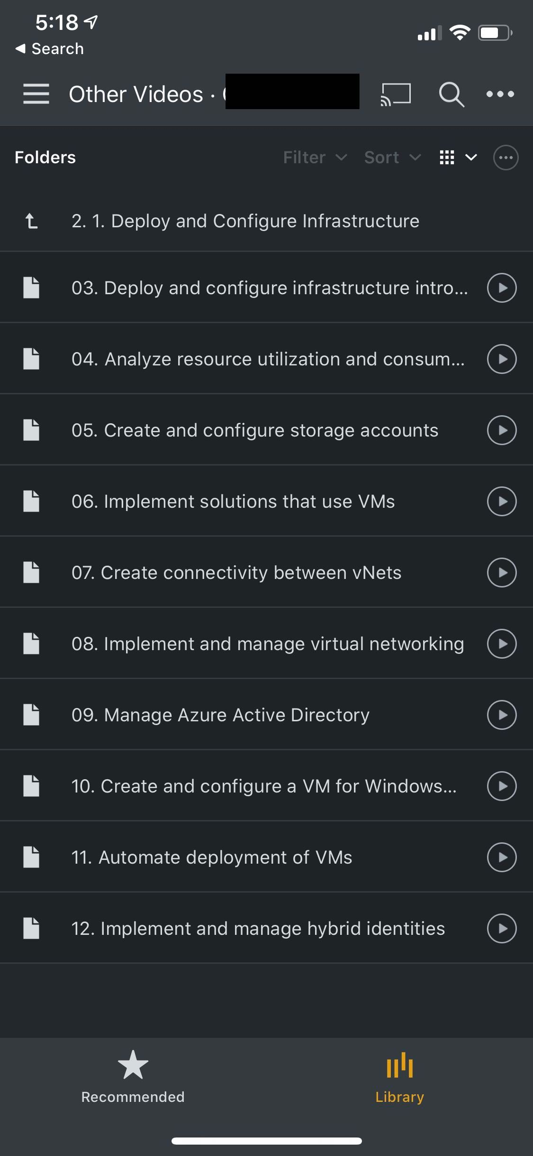Expand the Sort dropdown
The width and height of the screenshot is (533, 1156).
(x=392, y=157)
